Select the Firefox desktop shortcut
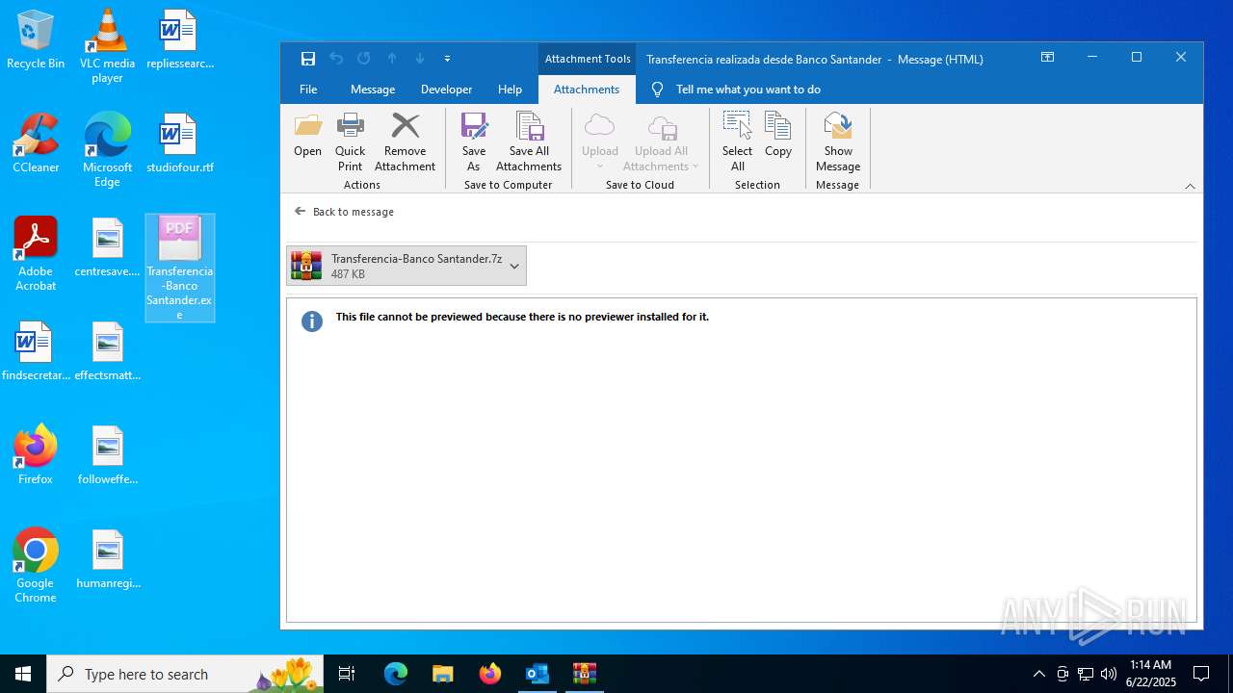Screen dimensions: 1233x693 (36, 456)
